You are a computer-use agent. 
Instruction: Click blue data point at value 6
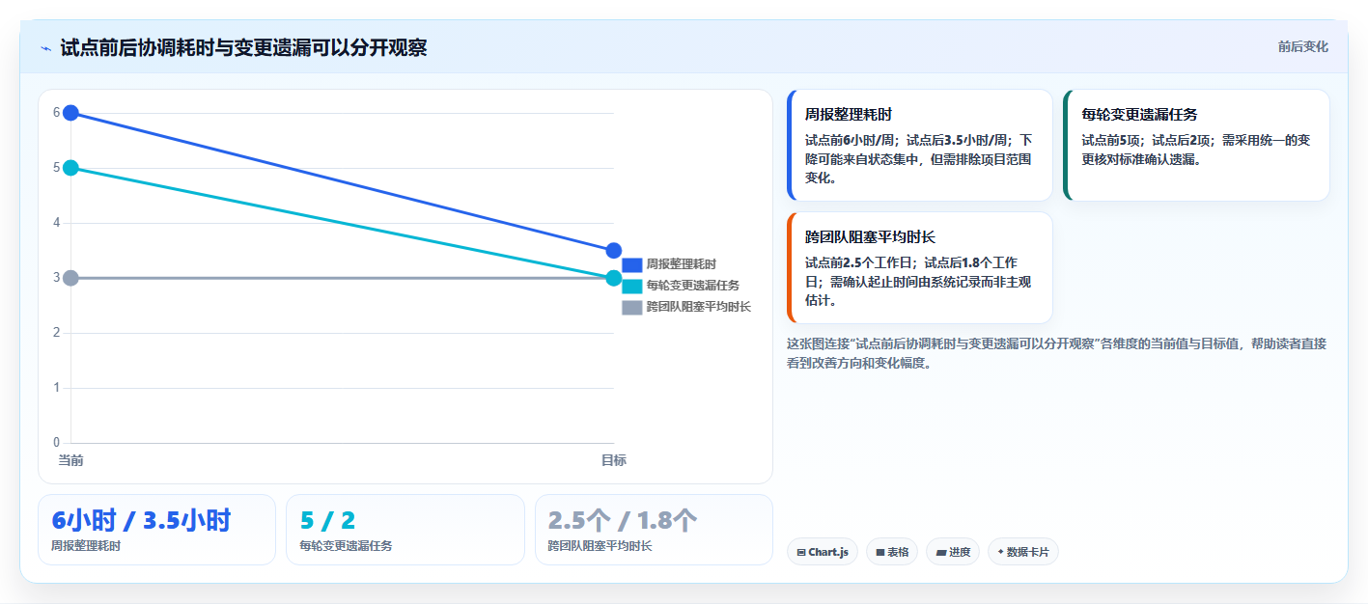click(x=70, y=113)
